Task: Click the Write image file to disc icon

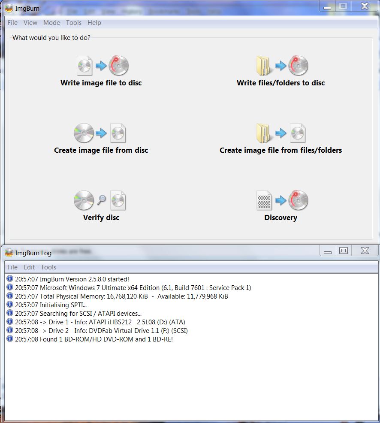Action: [x=103, y=66]
